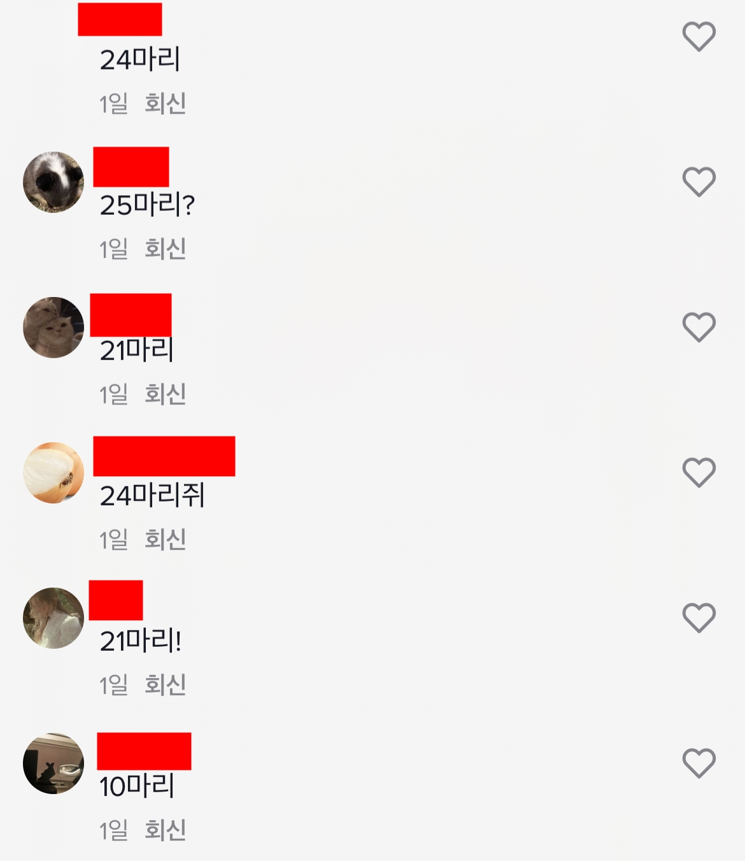745x861 pixels.
Task: Reply to the first '21마리' comment
Action: (x=165, y=394)
